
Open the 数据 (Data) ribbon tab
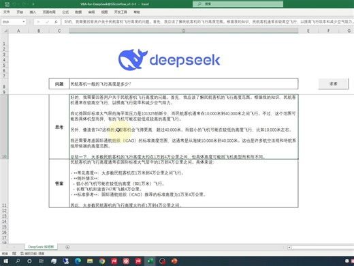(x=78, y=12)
